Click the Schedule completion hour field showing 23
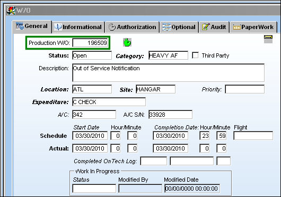281x197 pixels. pos(205,136)
